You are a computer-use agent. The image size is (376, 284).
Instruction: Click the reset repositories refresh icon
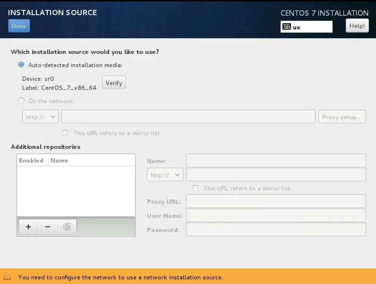coord(67,227)
